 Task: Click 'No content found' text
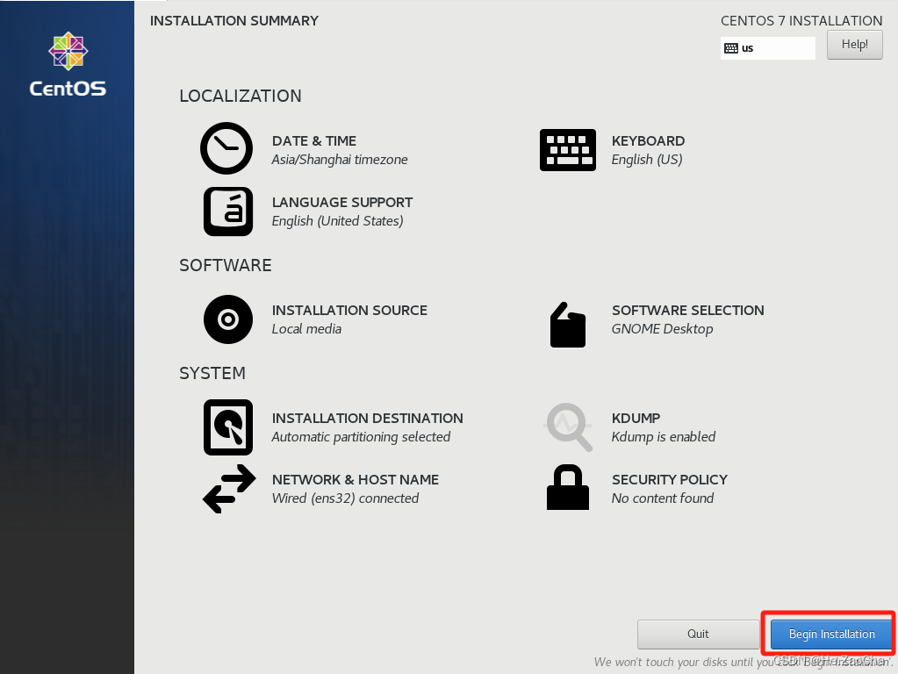(x=663, y=498)
